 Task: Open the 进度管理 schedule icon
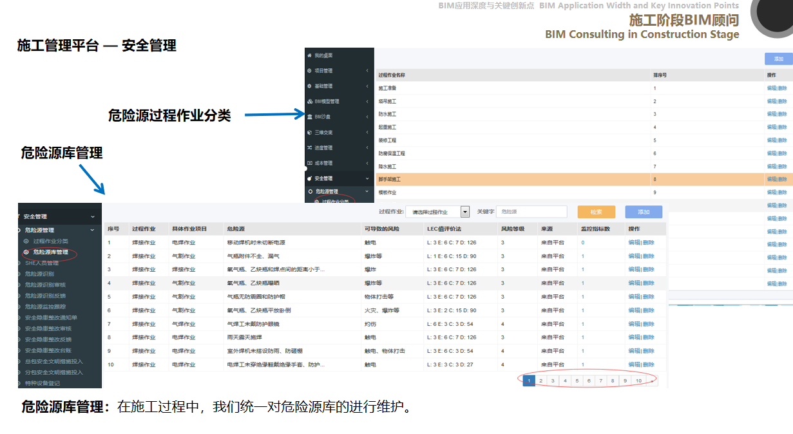tap(311, 147)
